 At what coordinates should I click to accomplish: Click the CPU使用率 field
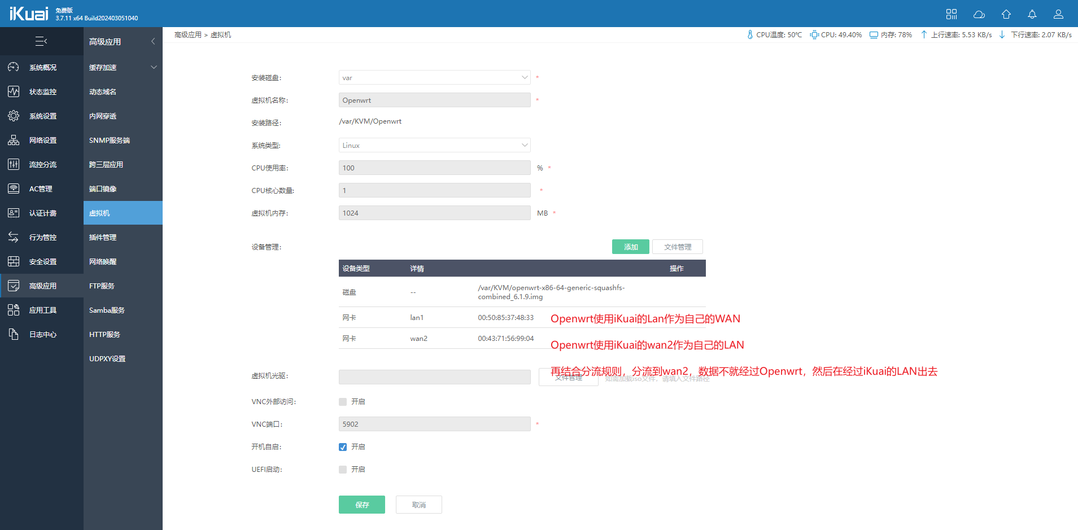pos(434,168)
